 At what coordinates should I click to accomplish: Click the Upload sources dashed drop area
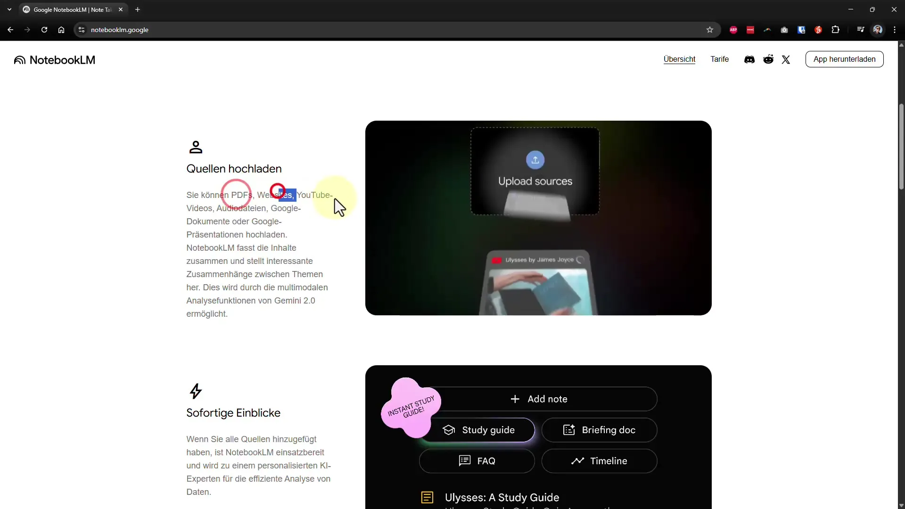click(x=535, y=171)
